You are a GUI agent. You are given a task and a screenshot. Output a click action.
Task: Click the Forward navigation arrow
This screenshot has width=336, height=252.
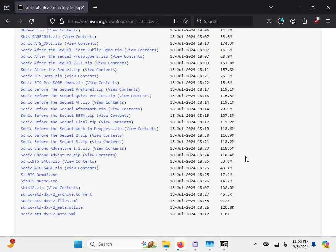19,21
